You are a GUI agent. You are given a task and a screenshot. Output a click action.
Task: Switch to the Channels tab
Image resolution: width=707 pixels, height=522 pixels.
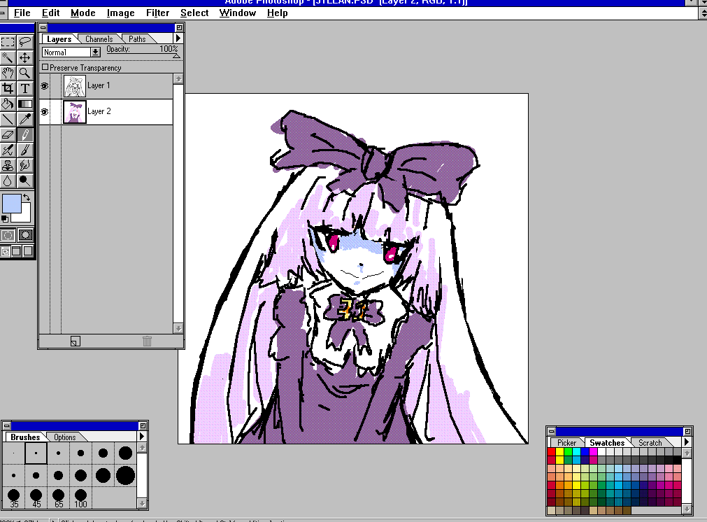point(99,39)
